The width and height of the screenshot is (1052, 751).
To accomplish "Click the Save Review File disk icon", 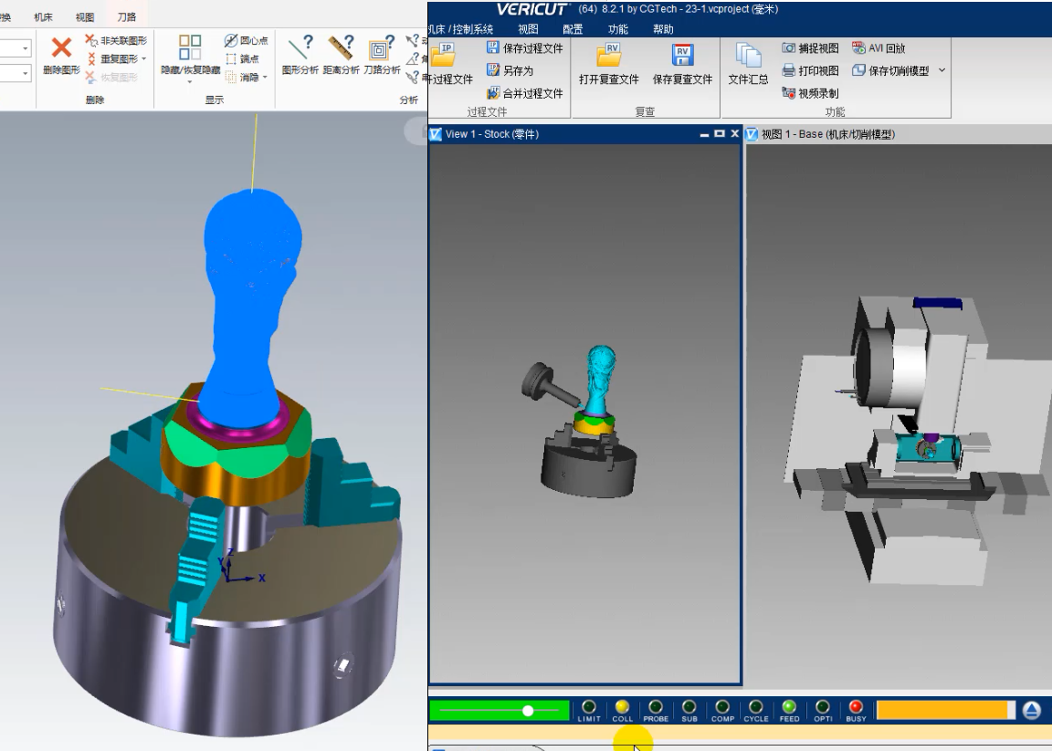I will pyautogui.click(x=682, y=57).
